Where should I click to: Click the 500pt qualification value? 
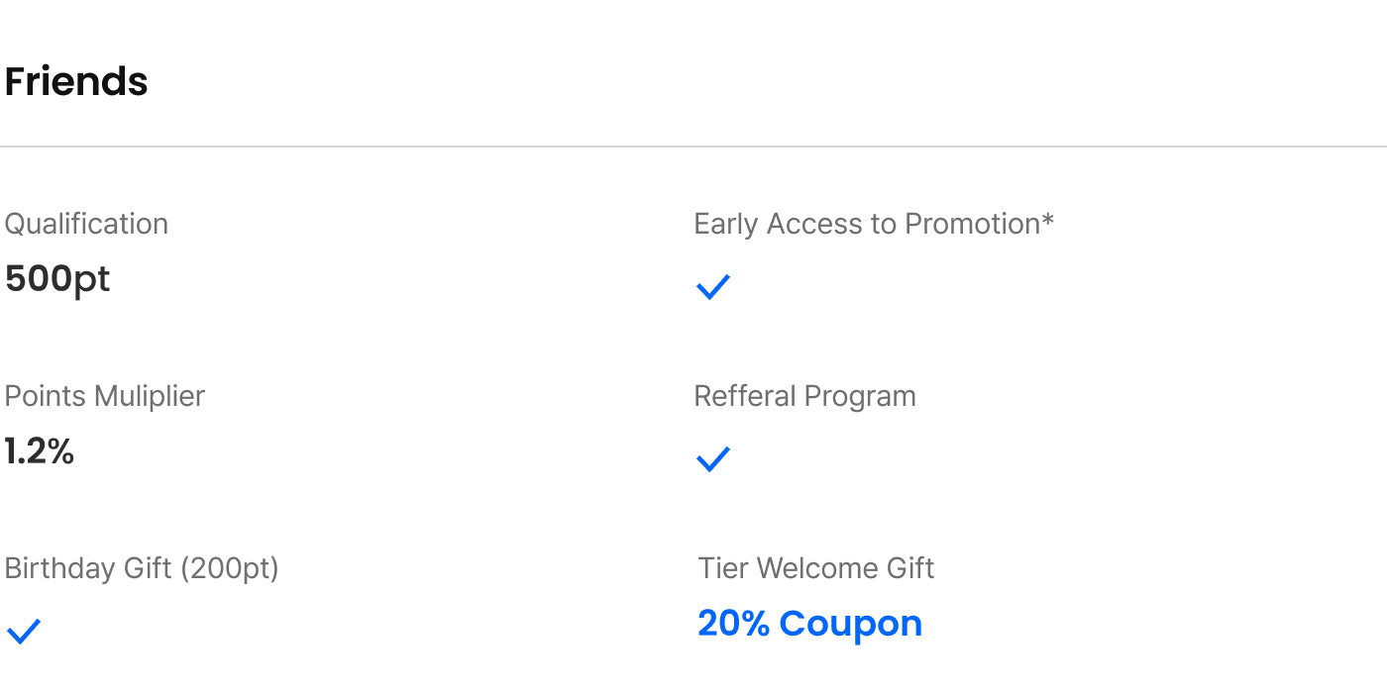tap(57, 279)
